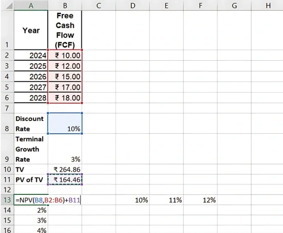
Task: Select the Year header cell
Action: coord(31,30)
